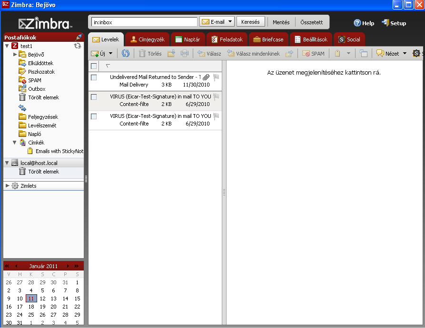Click the Törlés trash button
This screenshot has height=328, width=425.
(x=150, y=54)
